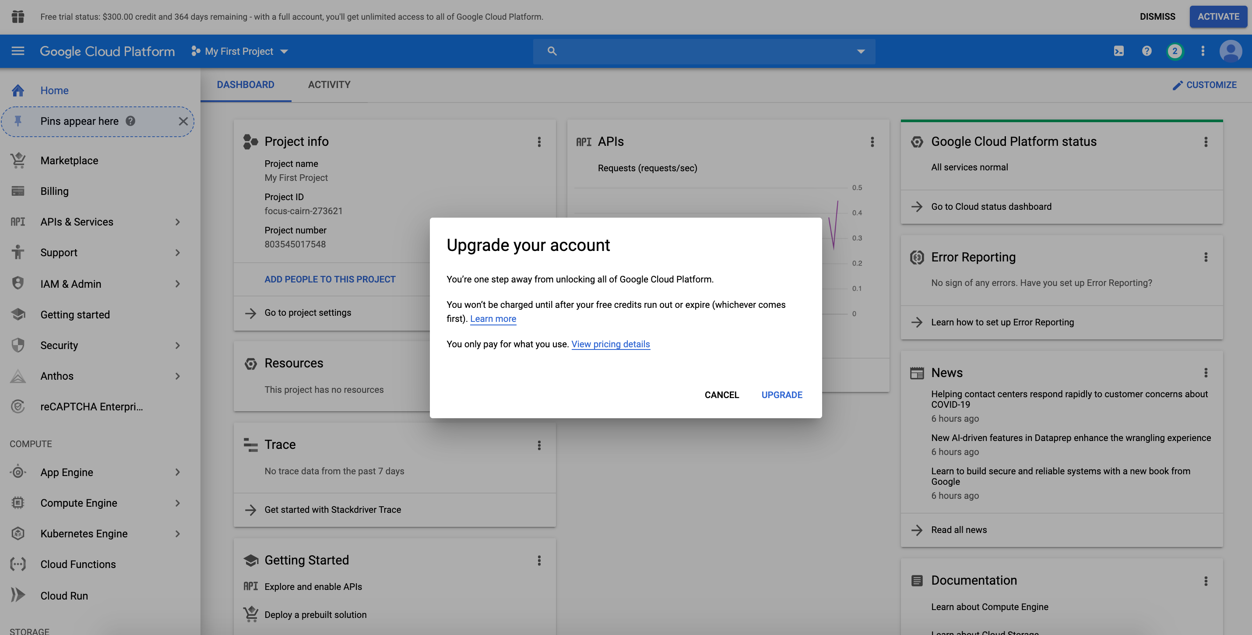The width and height of the screenshot is (1252, 635).
Task: Open the help question mark icon
Action: pyautogui.click(x=1146, y=51)
